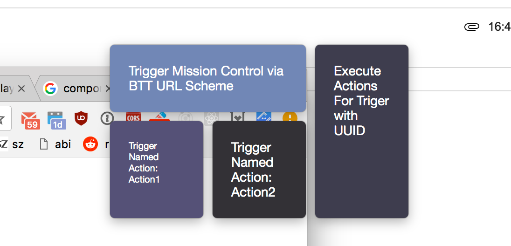Image resolution: width=511 pixels, height=246 pixels.
Task: Open the paperclip icon in menu bar
Action: pos(471,27)
